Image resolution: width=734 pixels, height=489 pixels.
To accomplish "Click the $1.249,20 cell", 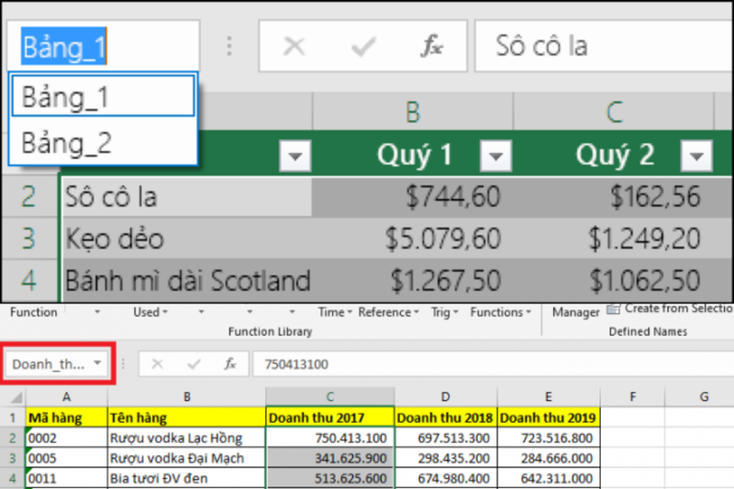I will tap(614, 238).
